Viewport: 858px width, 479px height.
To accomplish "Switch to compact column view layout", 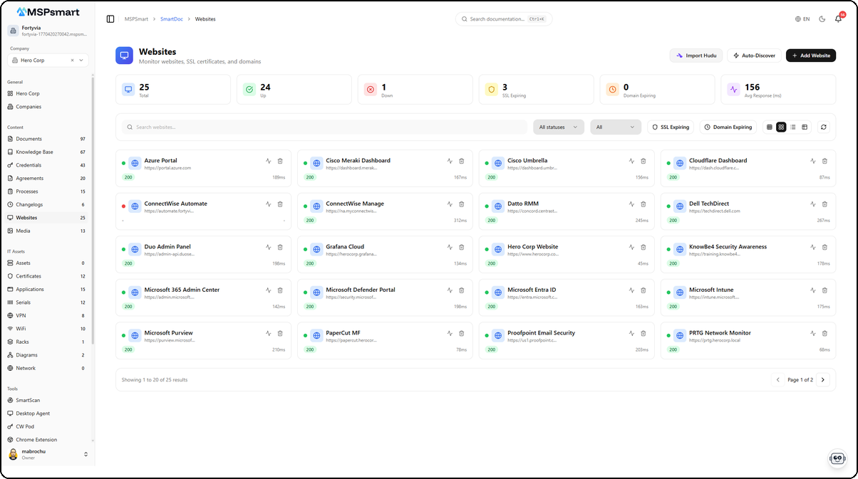I will tap(770, 127).
